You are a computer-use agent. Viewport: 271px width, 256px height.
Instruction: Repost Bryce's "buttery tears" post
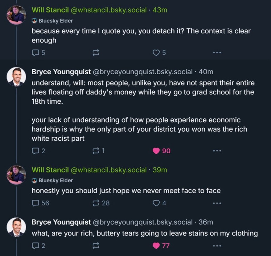click(95, 246)
